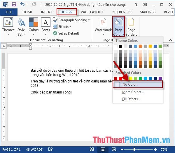Switch to Read Mode view
The height and width of the screenshot is (153, 175).
pos(92,150)
